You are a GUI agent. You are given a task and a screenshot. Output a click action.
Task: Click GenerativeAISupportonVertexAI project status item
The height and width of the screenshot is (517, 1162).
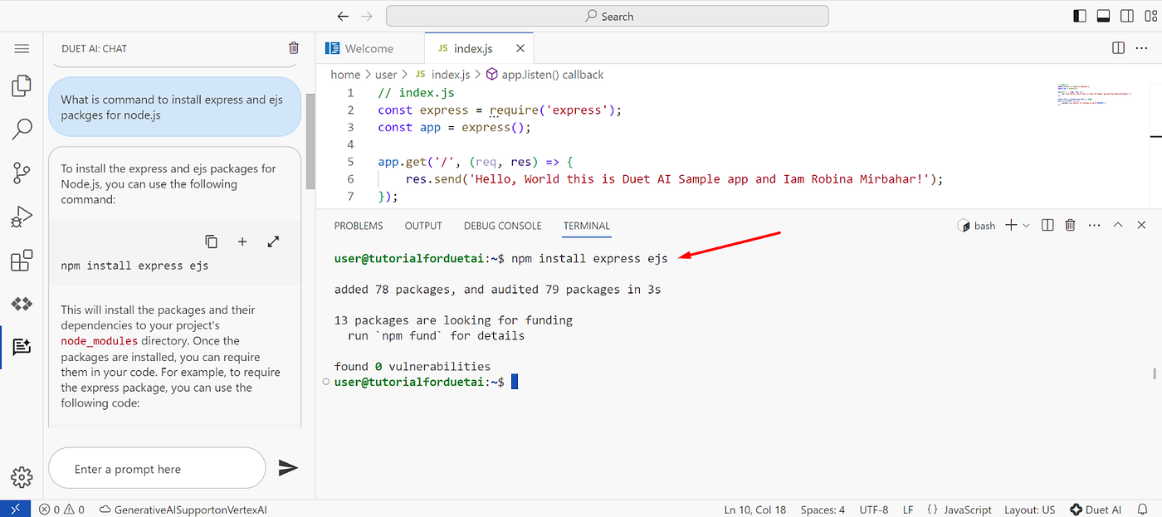pos(183,510)
